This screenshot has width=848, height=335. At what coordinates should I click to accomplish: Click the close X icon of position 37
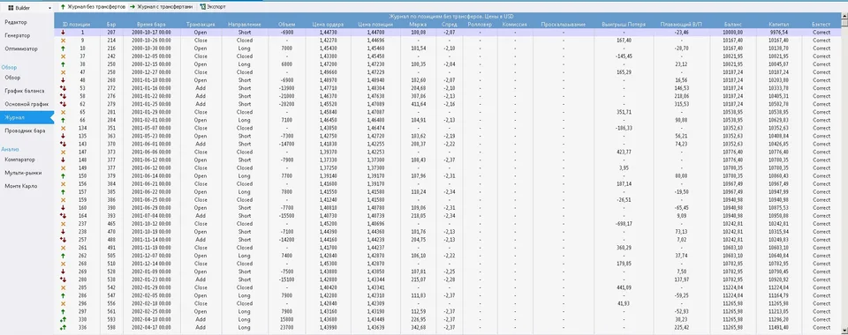(64, 56)
